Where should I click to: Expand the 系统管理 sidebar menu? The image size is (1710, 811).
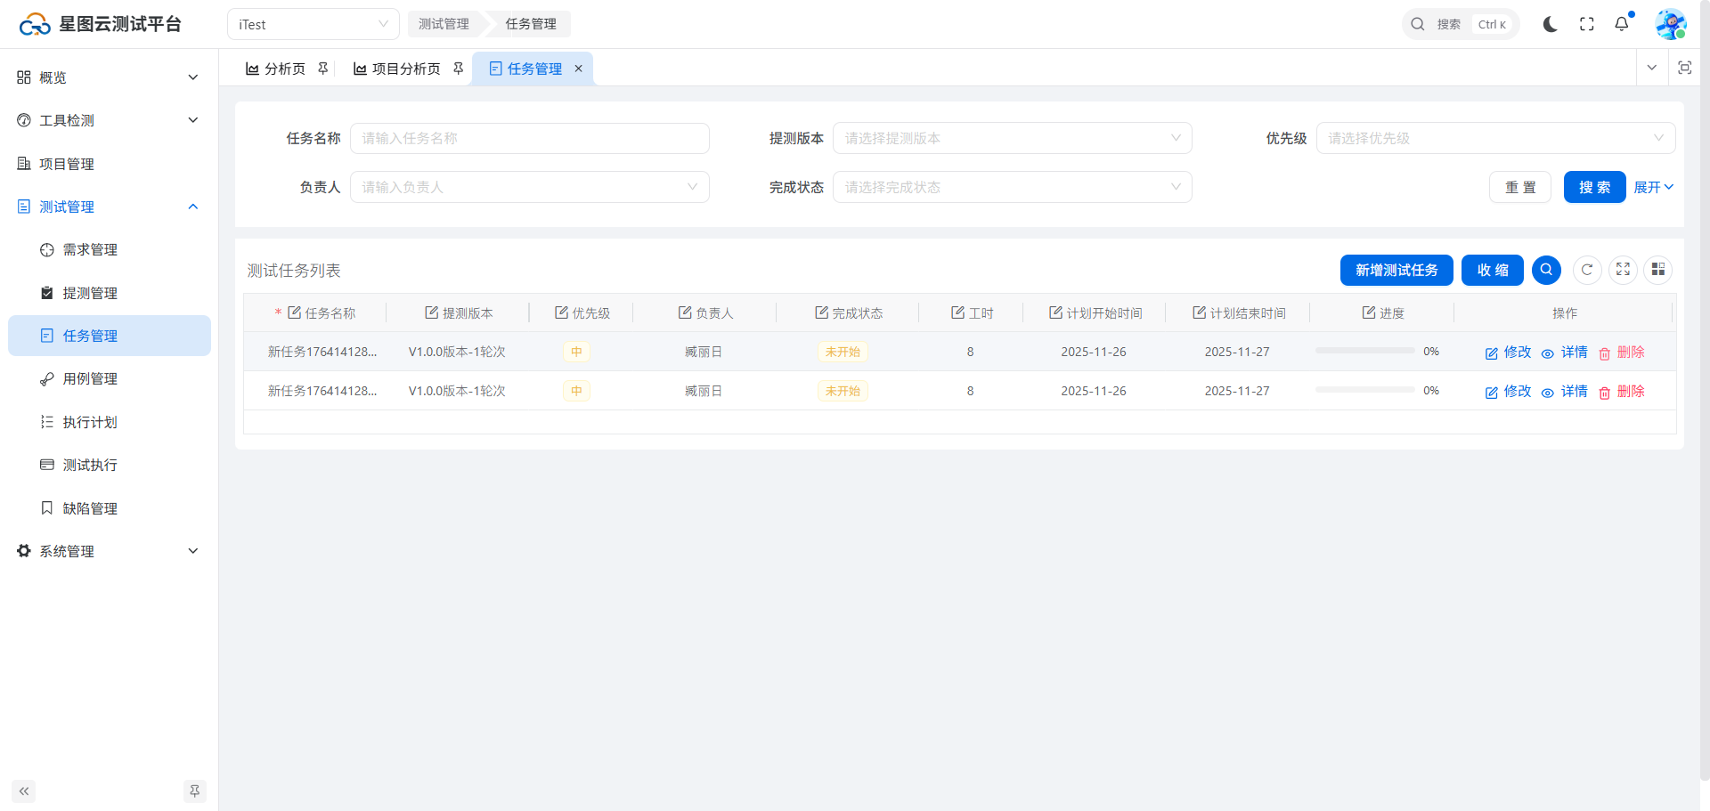point(109,551)
